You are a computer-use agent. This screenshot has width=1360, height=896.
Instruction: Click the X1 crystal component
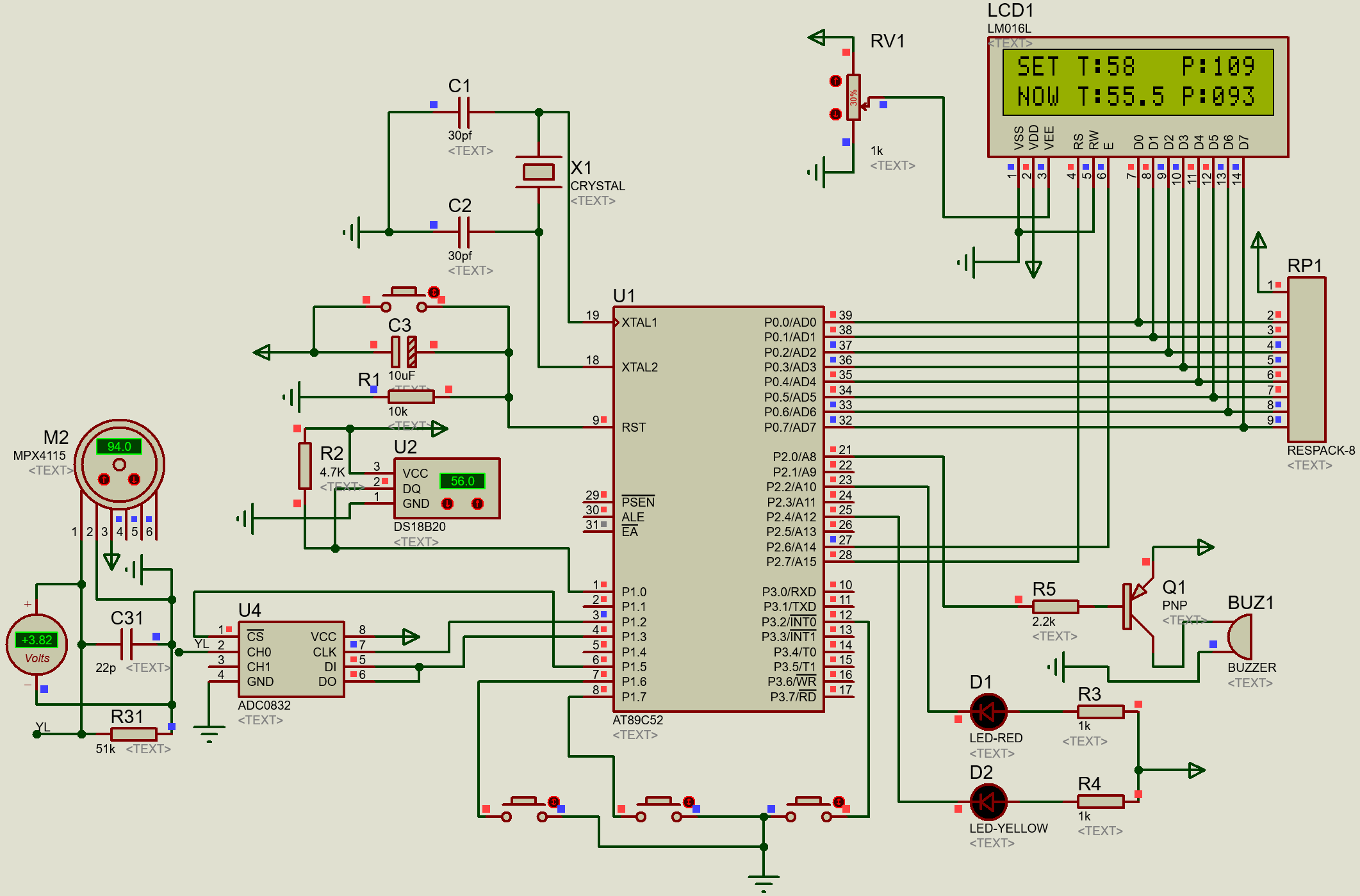(x=538, y=172)
